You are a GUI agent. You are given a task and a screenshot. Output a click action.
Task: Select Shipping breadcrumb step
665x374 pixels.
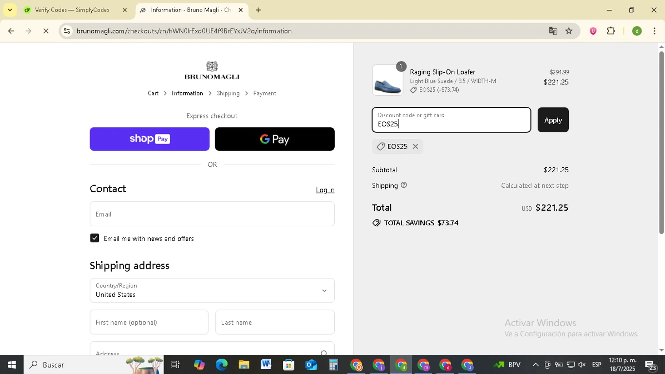[228, 93]
